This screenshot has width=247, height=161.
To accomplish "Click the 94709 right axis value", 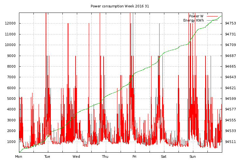I will coord(231,45).
